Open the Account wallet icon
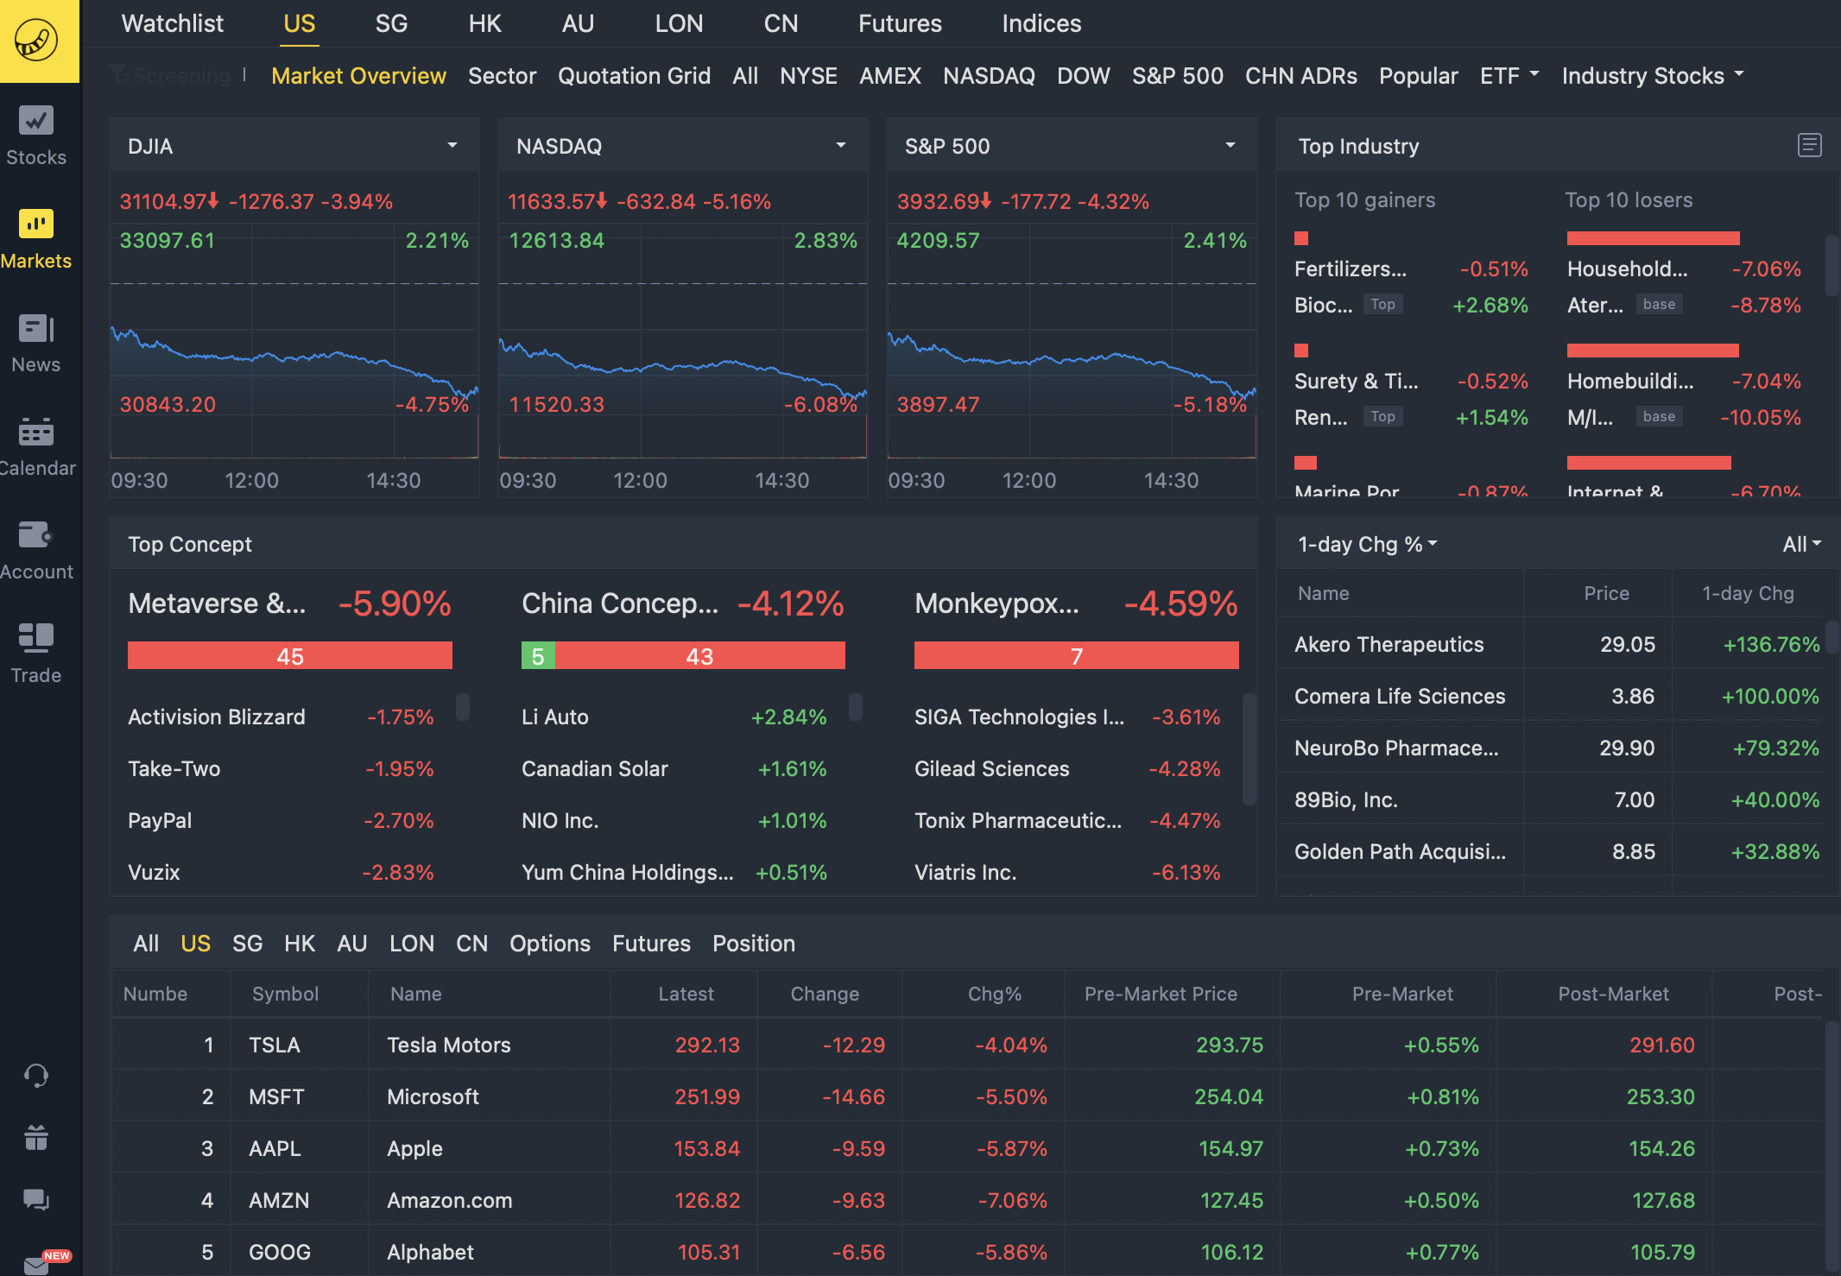Screen dimensions: 1841x1276 [36, 535]
